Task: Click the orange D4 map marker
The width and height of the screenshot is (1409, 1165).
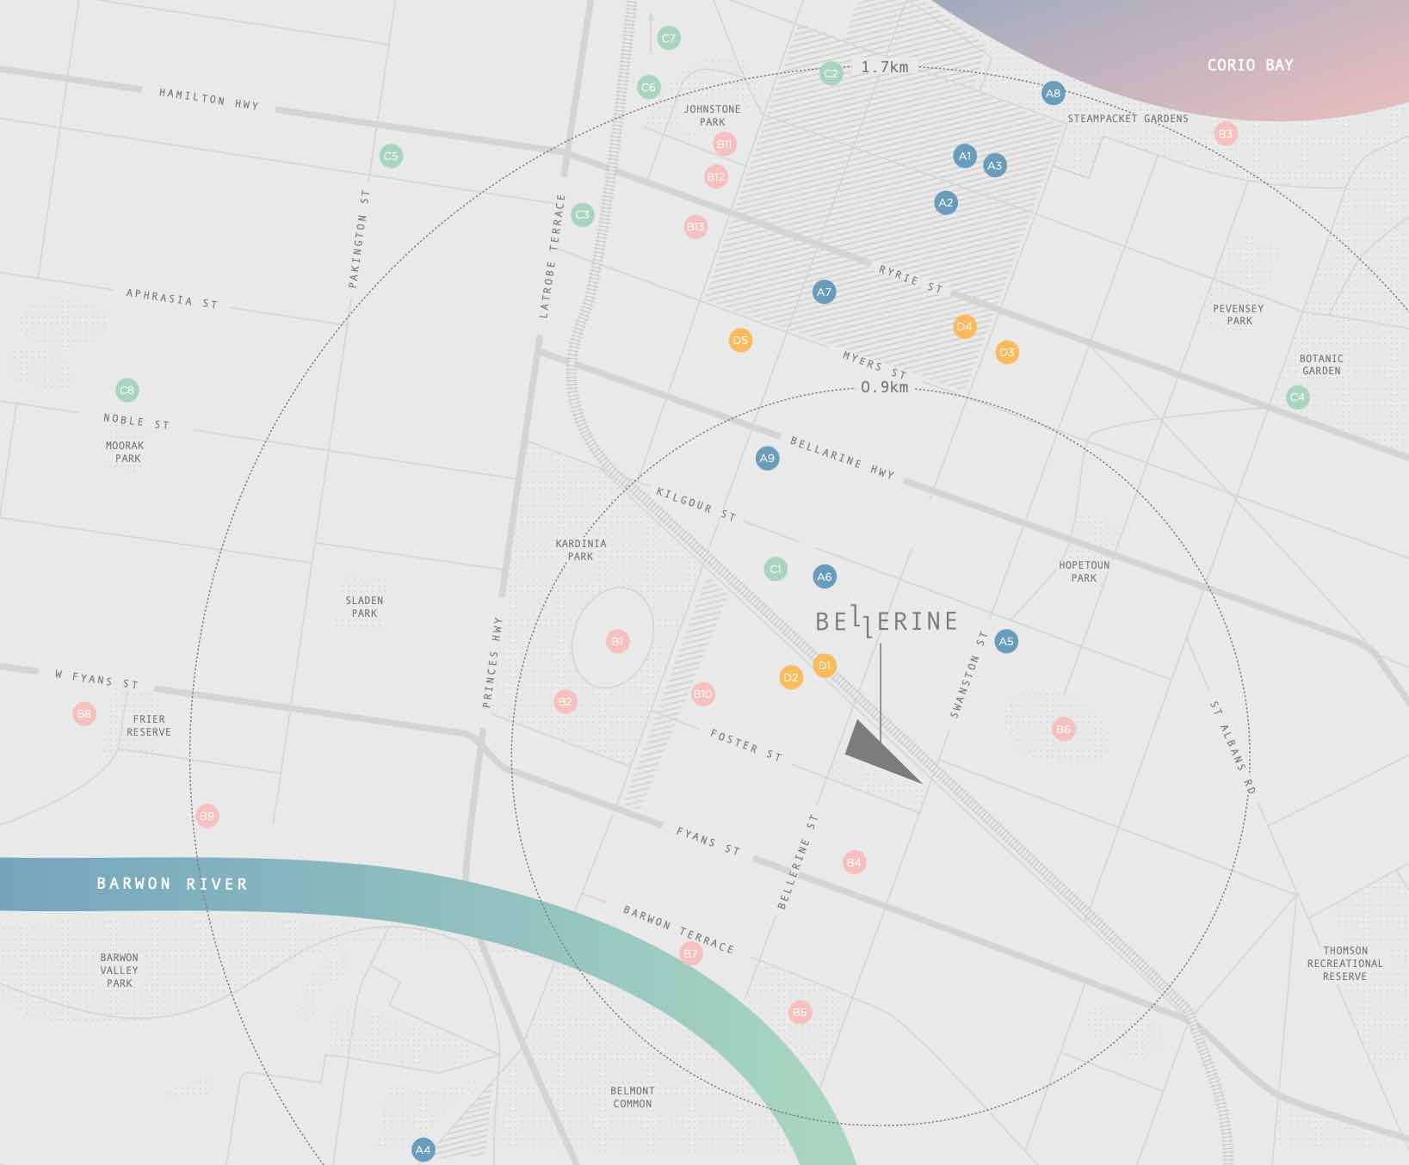Action: point(964,326)
